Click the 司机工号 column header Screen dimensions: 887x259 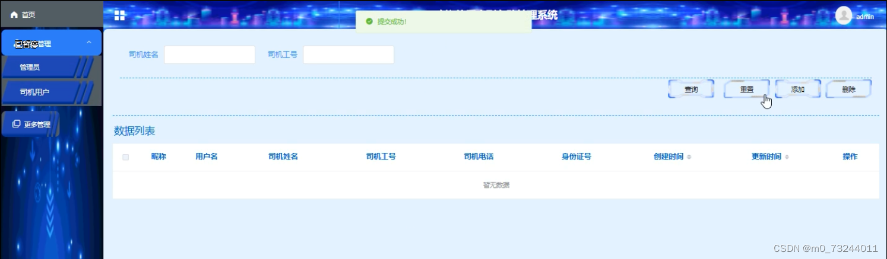pos(381,156)
